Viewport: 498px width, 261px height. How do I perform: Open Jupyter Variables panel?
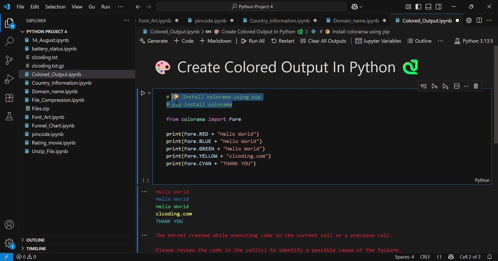378,41
